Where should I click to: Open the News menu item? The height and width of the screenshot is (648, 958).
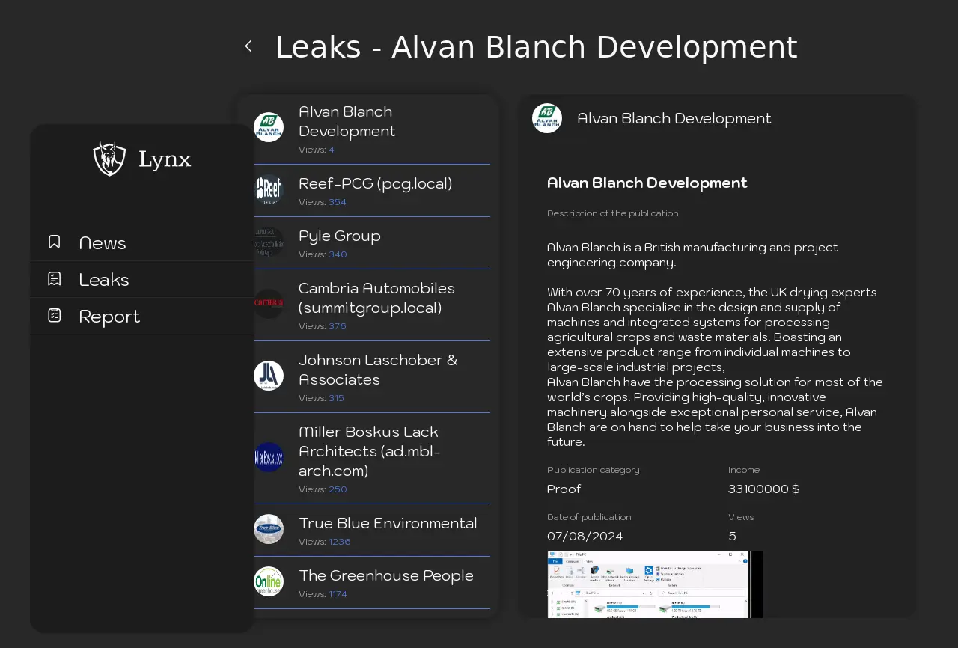pyautogui.click(x=103, y=243)
